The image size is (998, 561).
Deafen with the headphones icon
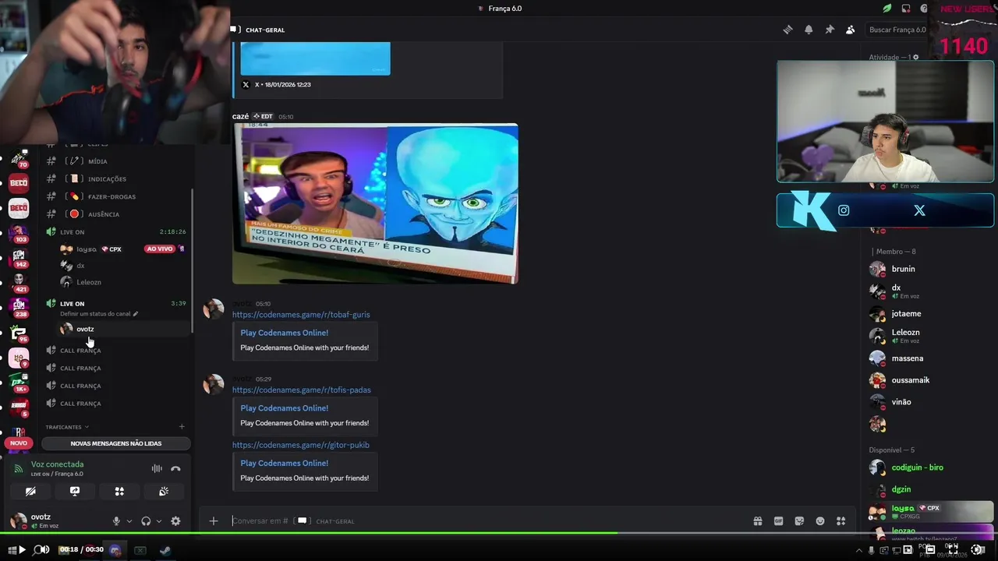(x=146, y=521)
